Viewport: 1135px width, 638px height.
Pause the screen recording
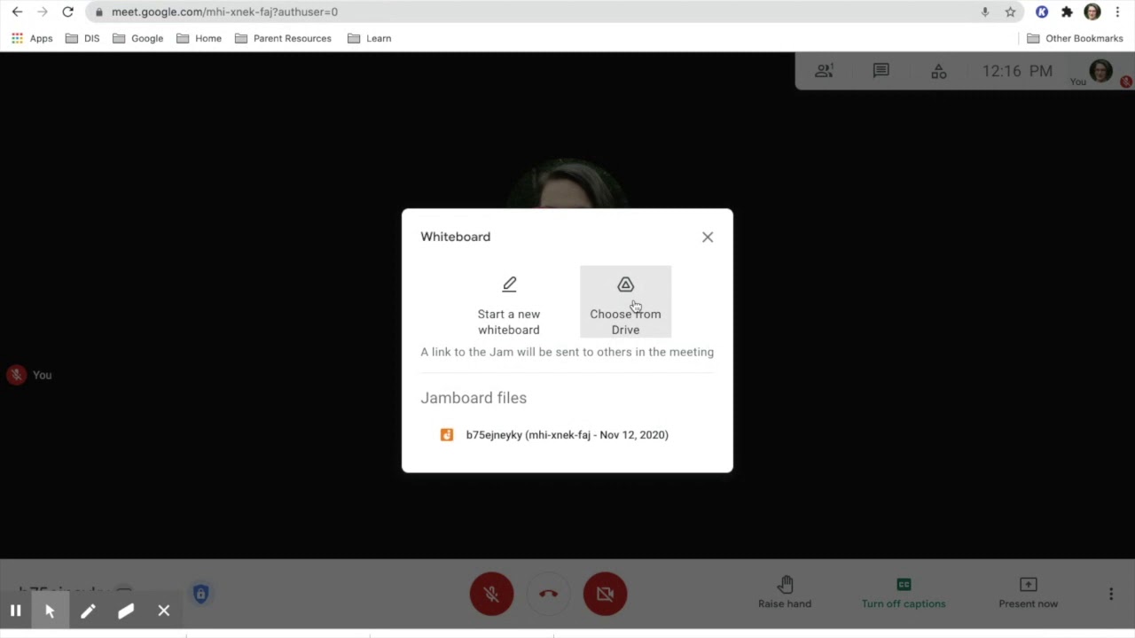click(x=15, y=611)
